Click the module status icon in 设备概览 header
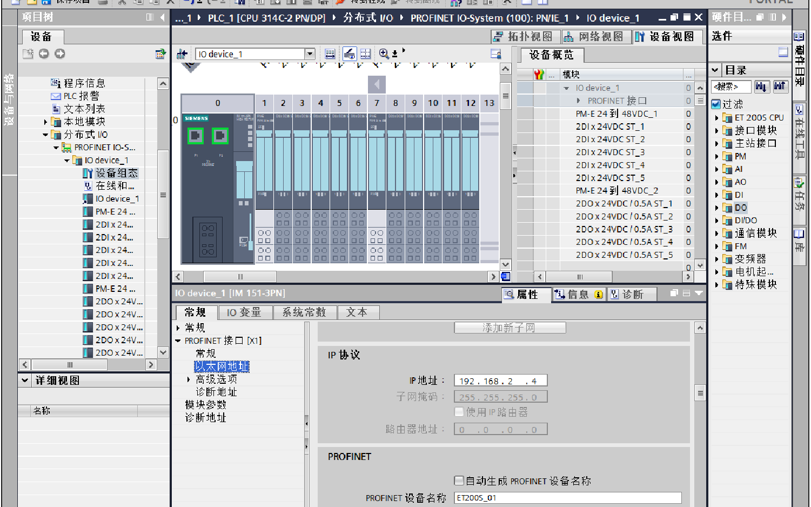 tap(539, 75)
